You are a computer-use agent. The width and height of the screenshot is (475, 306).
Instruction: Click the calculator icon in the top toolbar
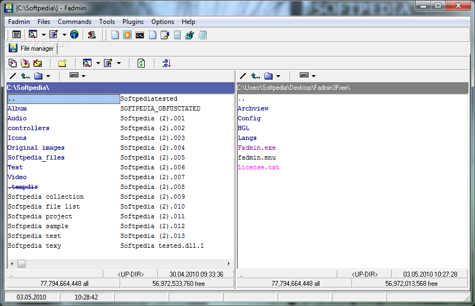(x=177, y=35)
